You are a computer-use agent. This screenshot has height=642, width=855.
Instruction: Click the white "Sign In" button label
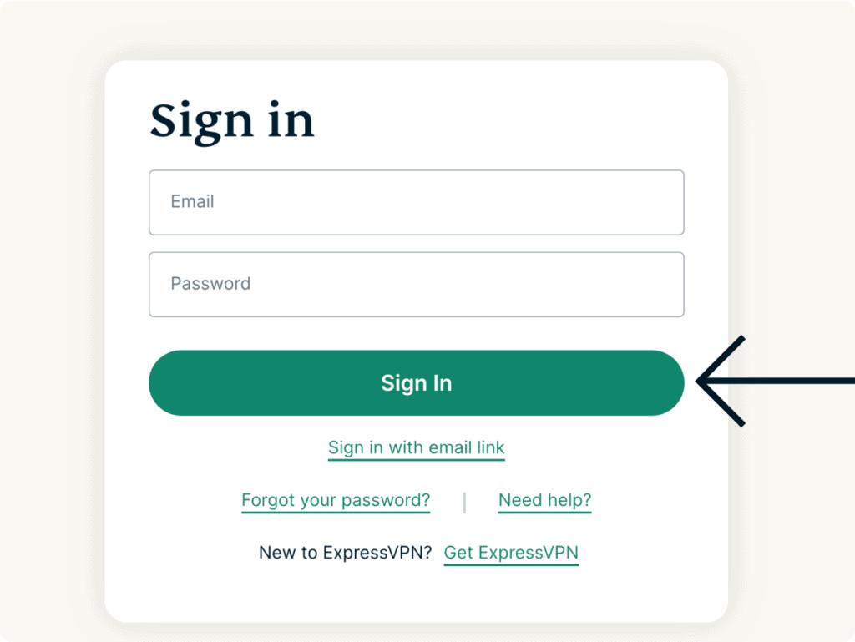416,383
